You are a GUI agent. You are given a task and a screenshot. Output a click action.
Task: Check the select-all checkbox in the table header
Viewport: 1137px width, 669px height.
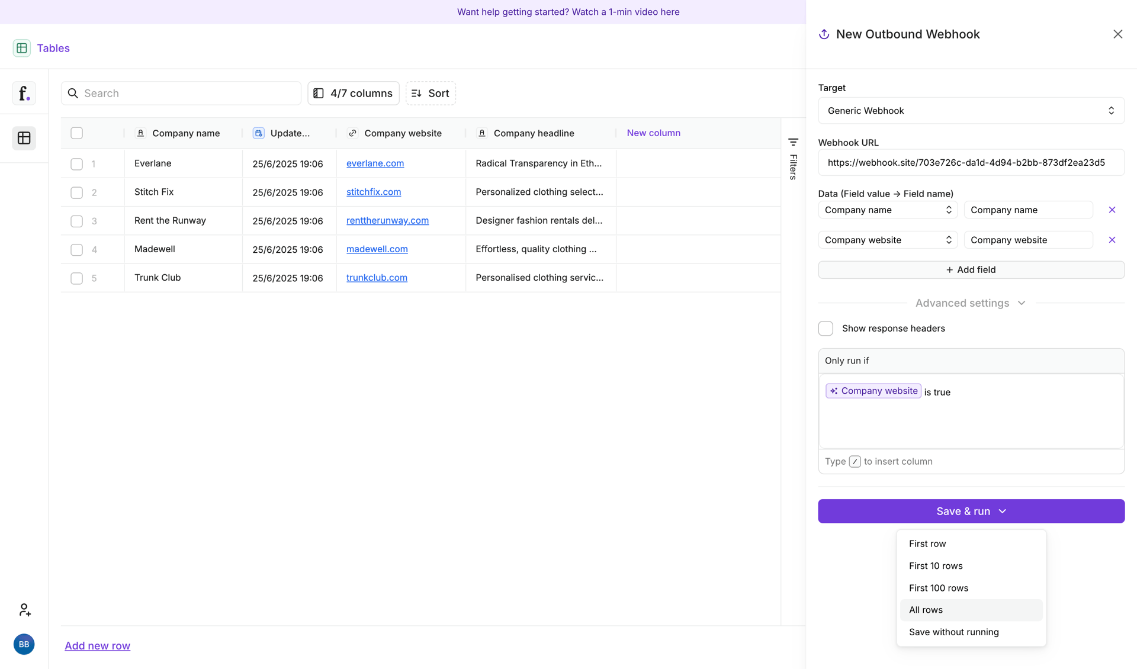(x=76, y=133)
